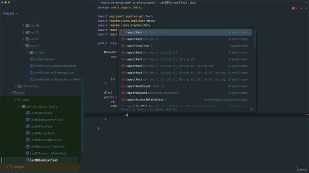Collapse the java folder under test

pyautogui.click(x=15, y=99)
